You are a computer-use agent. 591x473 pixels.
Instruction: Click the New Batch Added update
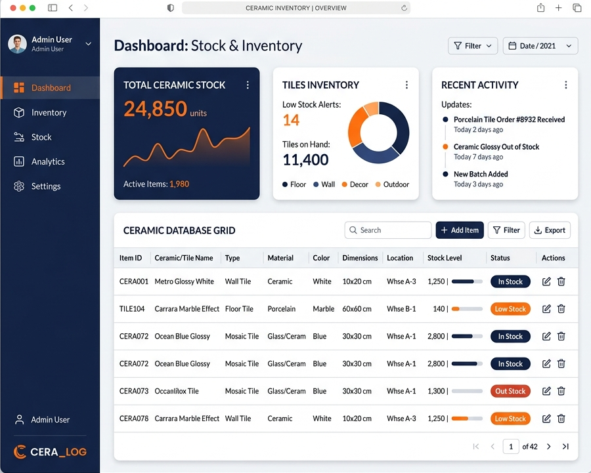click(x=481, y=174)
